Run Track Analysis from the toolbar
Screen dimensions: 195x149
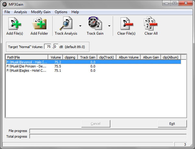pyautogui.click(x=66, y=24)
